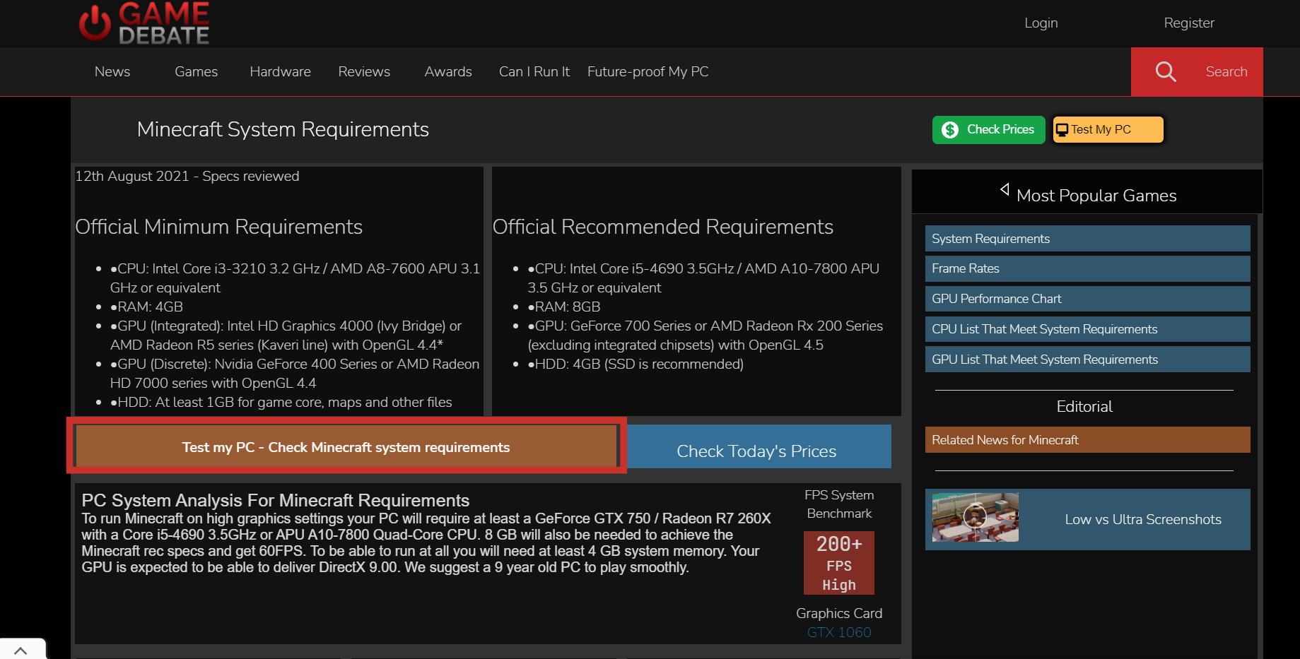Open System Requirements sidebar link
This screenshot has width=1300, height=659.
coord(1087,239)
